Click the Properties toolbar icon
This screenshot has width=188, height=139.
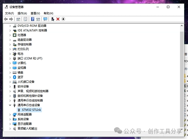click(26, 19)
